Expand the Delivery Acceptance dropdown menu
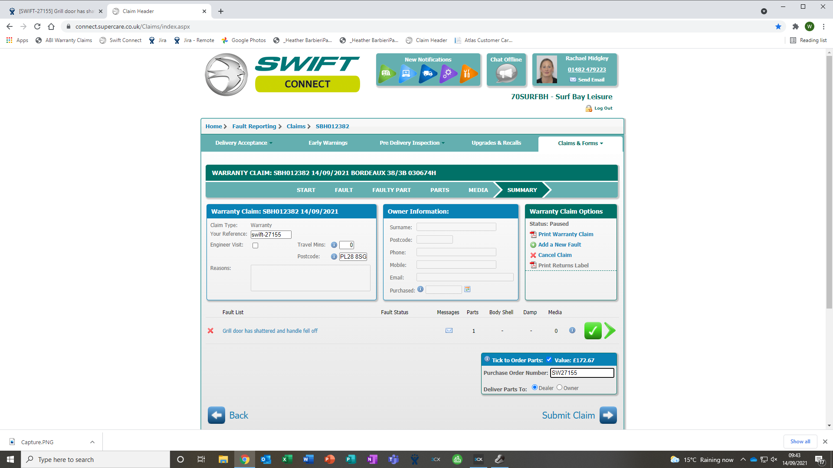 pyautogui.click(x=243, y=143)
